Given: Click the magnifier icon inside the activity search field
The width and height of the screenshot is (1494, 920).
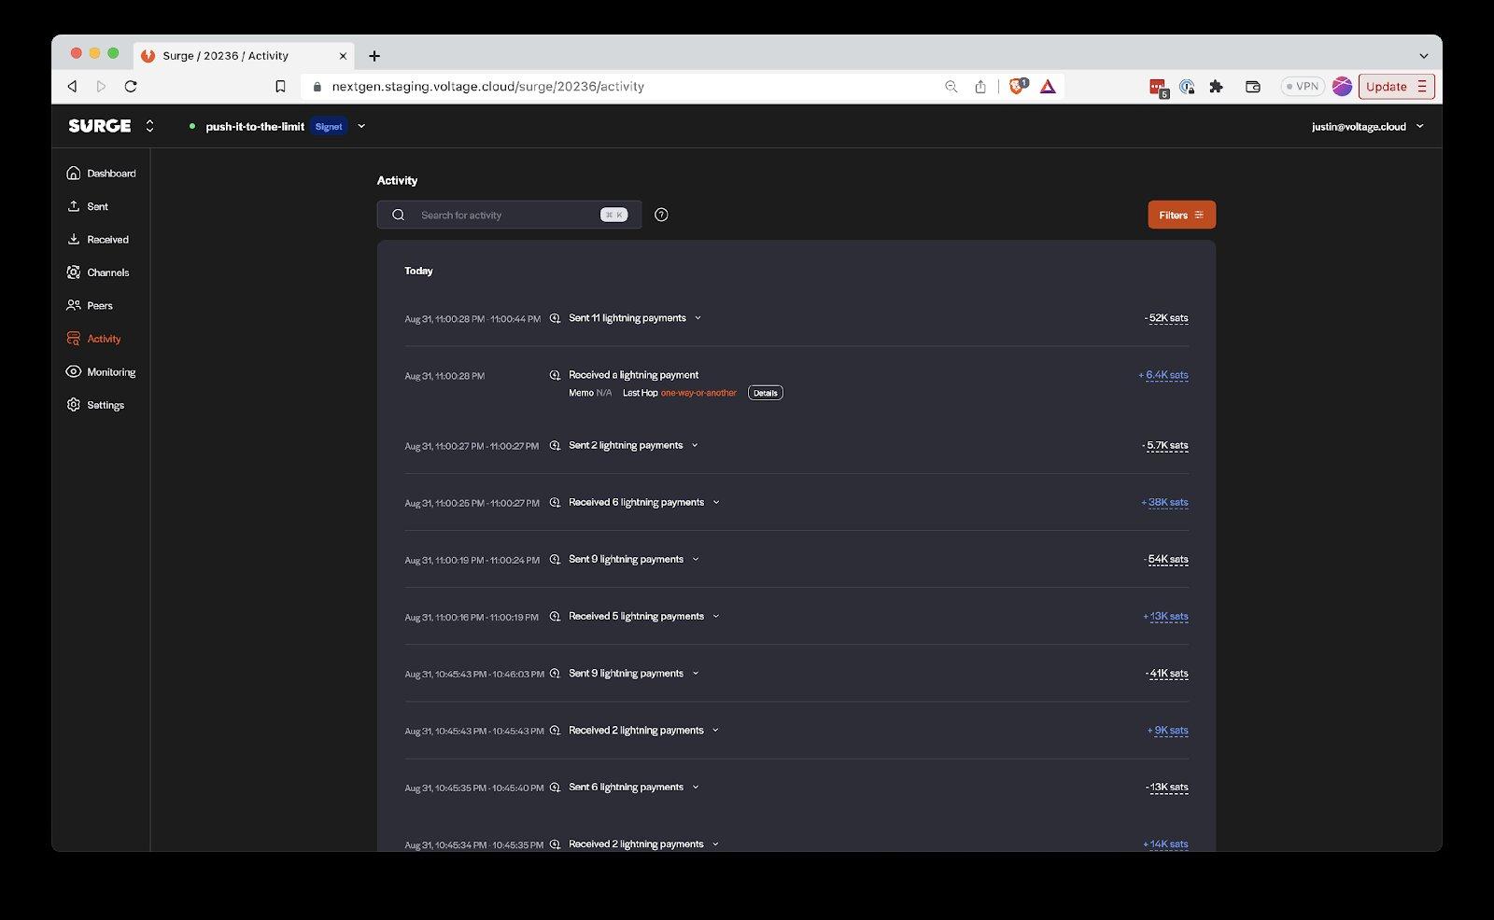Looking at the screenshot, I should pos(399,215).
